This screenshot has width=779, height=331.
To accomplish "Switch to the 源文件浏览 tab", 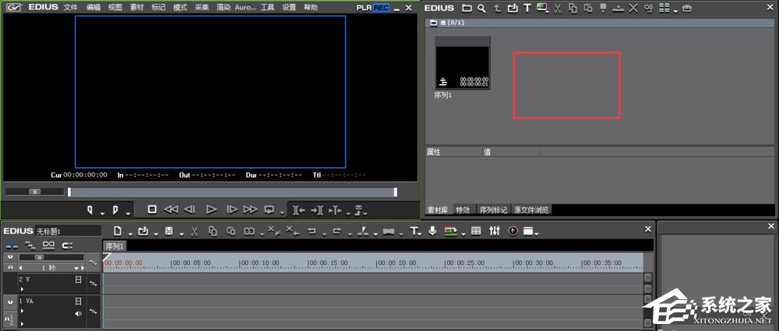I will pos(530,210).
